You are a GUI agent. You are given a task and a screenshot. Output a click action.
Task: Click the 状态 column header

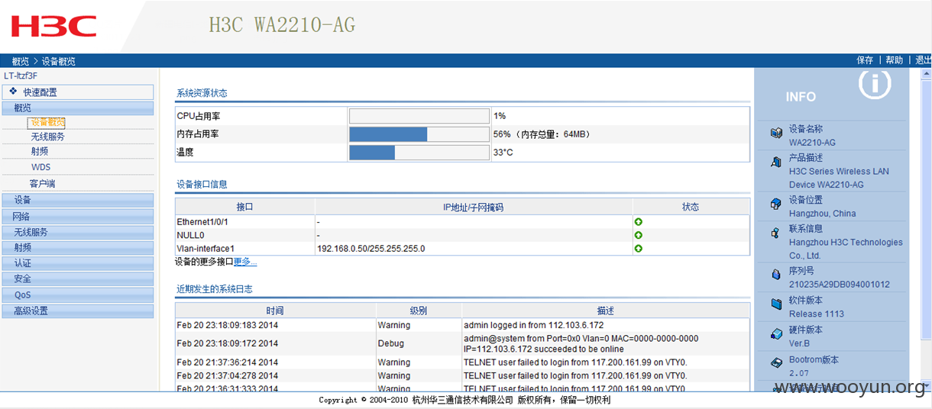pos(691,207)
